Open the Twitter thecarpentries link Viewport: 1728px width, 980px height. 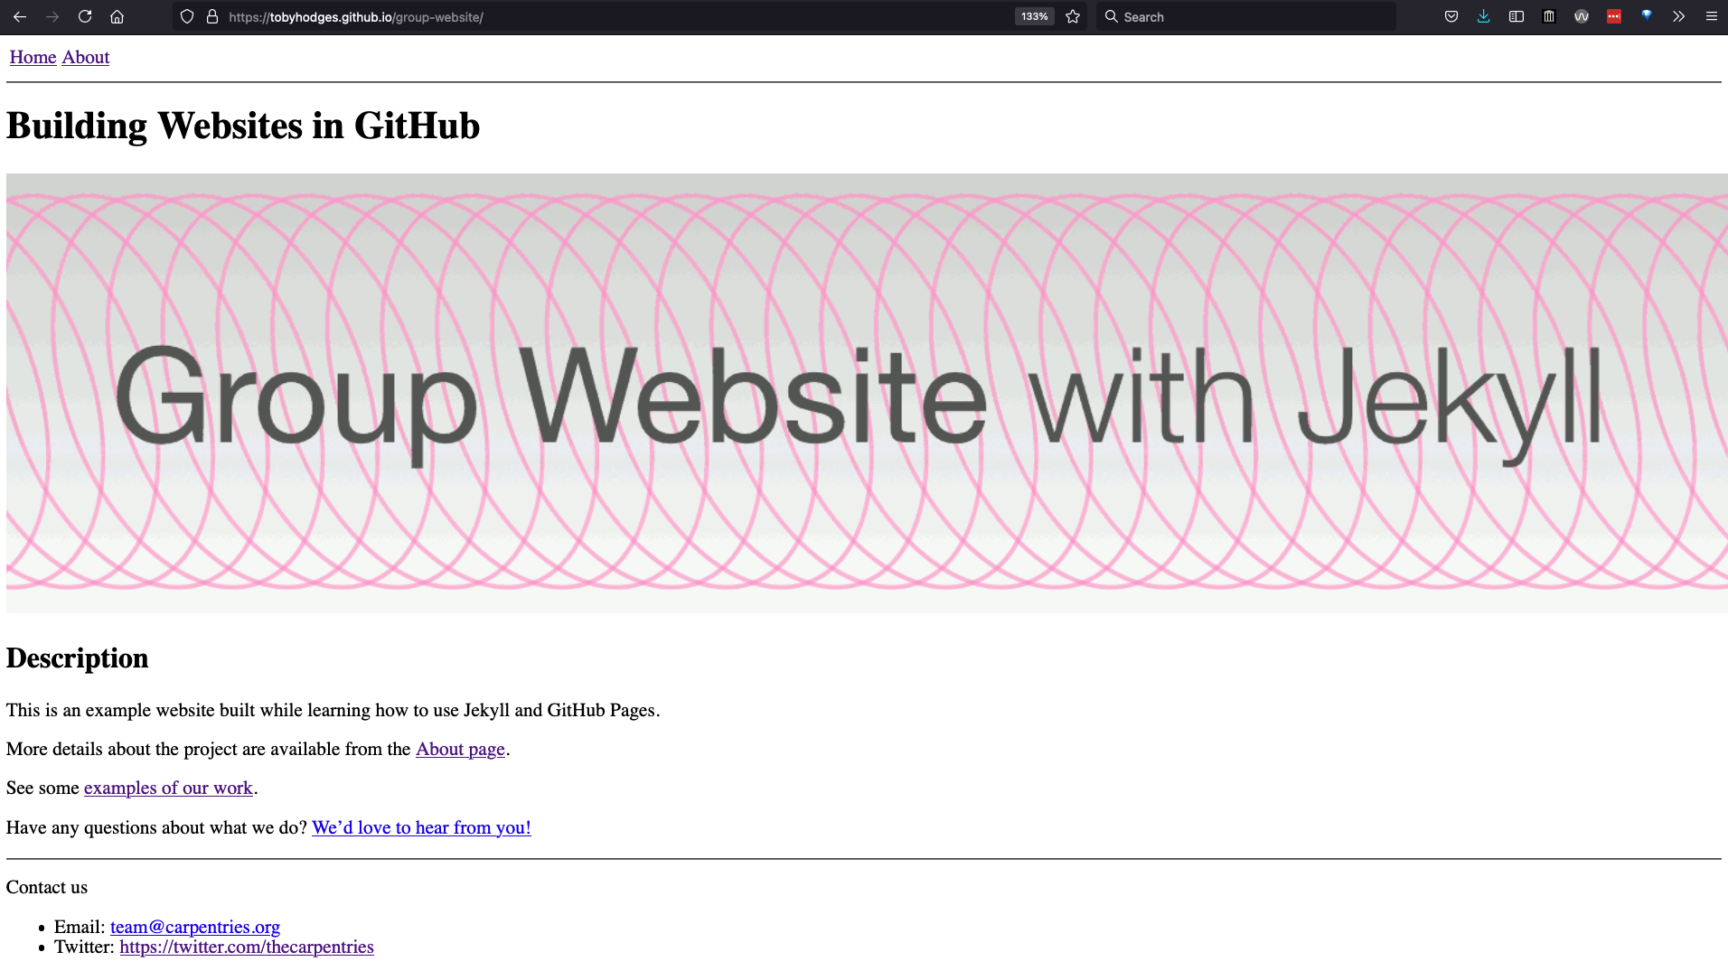[x=247, y=947]
